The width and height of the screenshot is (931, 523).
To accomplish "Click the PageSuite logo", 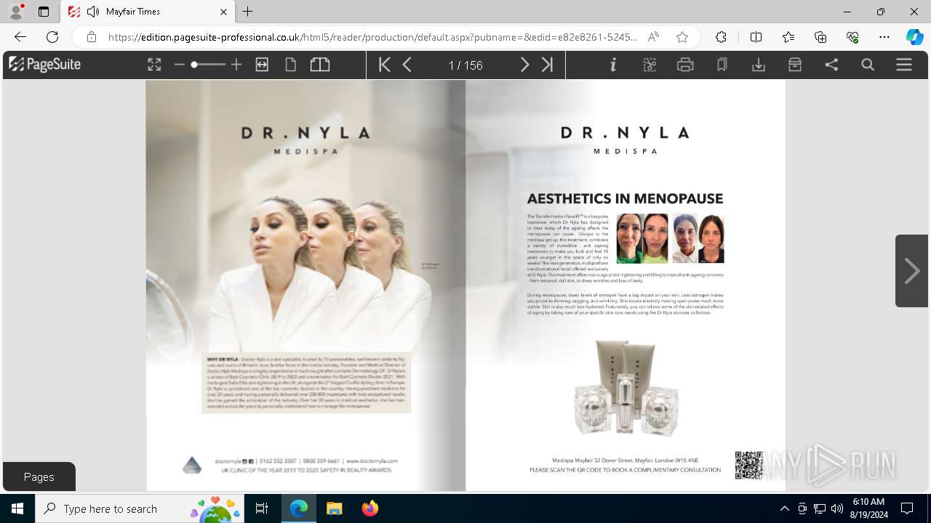I will (44, 65).
